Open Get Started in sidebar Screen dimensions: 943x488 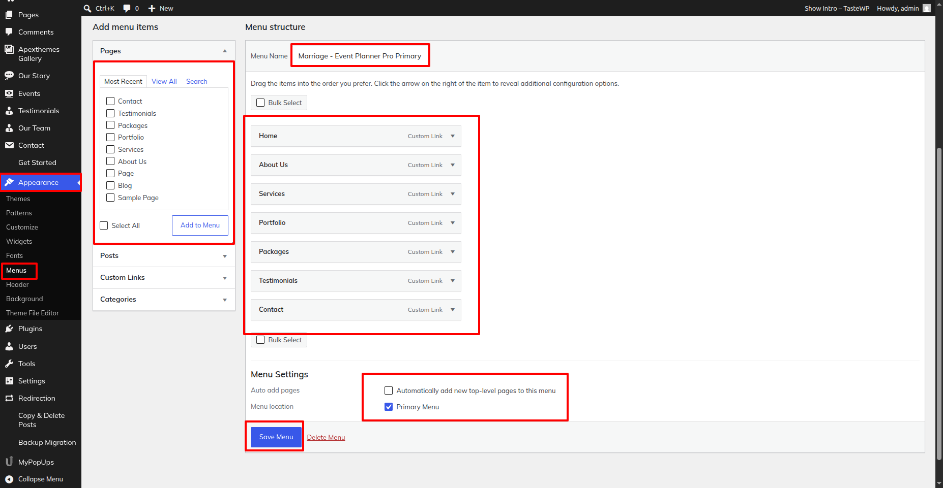(x=37, y=162)
